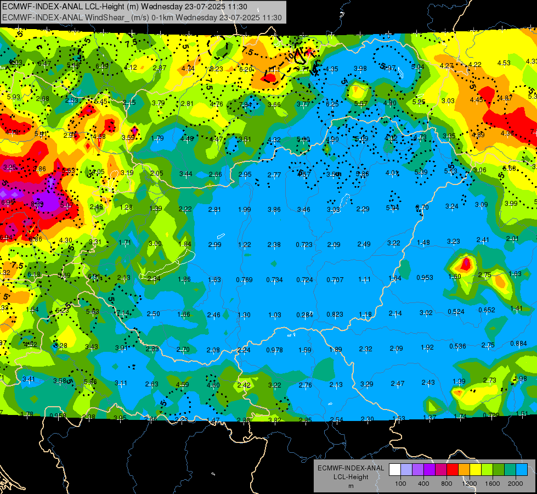Screen dimensions: 537x494
Task: Click the wind shear value '1.48'
Action: [x=423, y=243]
